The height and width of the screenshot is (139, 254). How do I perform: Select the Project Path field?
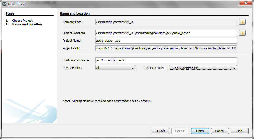pos(166,48)
